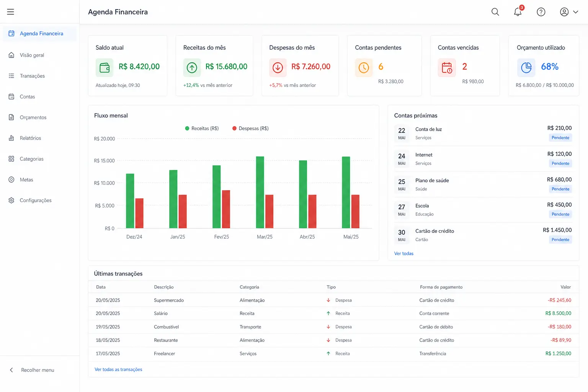The image size is (588, 392).
Task: Click the clock icon in Contas pendentes
Action: tap(364, 68)
